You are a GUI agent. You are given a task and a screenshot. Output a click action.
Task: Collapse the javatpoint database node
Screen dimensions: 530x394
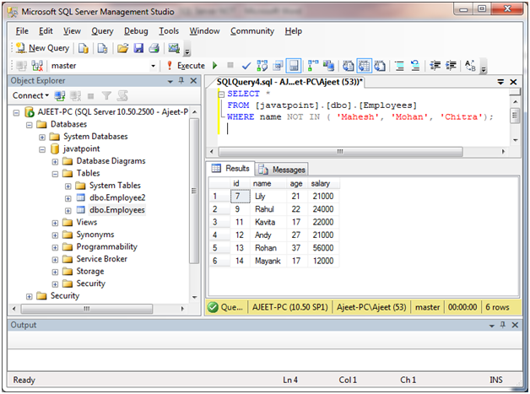pyautogui.click(x=42, y=149)
